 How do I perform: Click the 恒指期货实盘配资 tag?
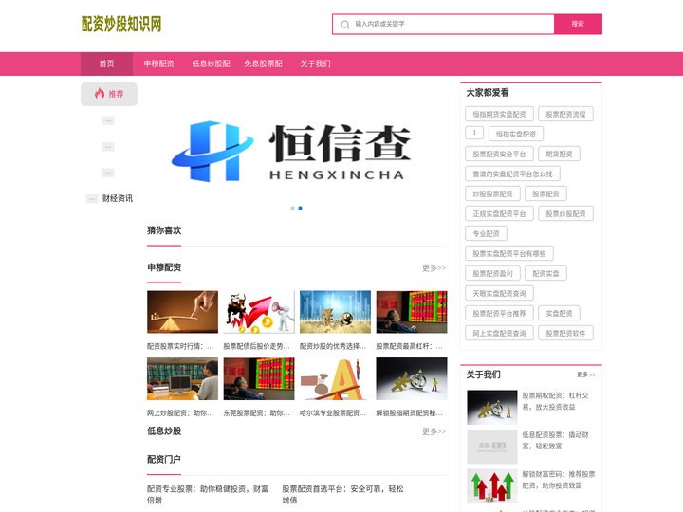[x=499, y=114]
